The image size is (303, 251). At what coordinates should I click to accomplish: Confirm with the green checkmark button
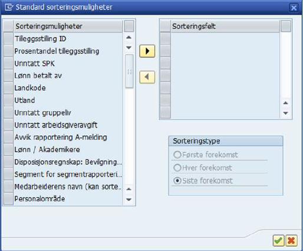pyautogui.click(x=278, y=240)
